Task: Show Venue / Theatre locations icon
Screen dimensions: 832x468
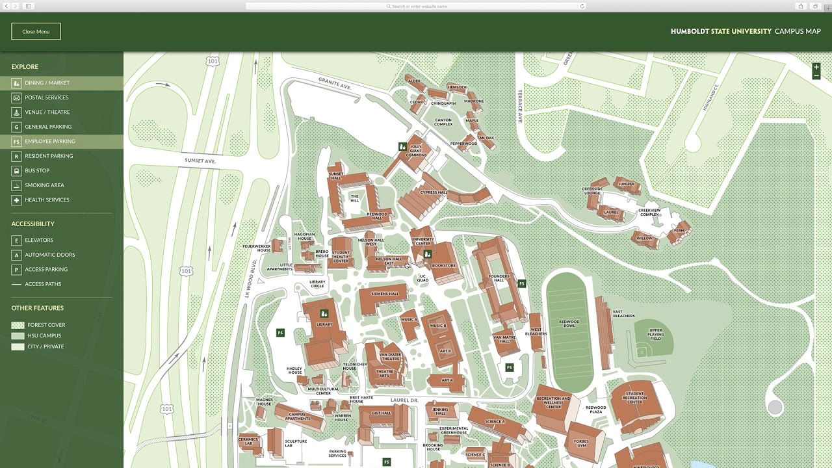Action: [17, 112]
